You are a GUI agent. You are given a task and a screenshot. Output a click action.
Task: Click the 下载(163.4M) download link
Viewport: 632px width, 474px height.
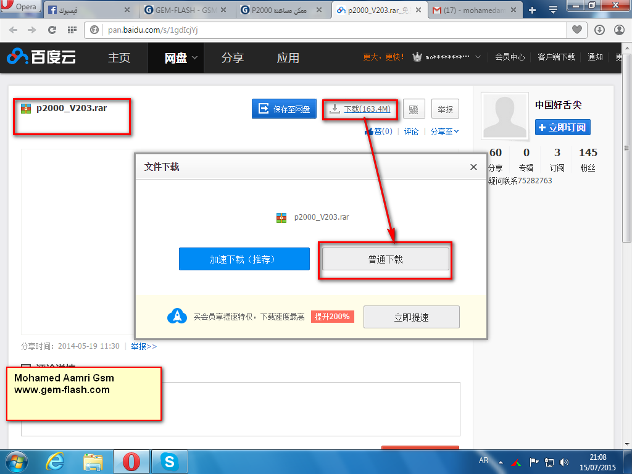click(367, 109)
